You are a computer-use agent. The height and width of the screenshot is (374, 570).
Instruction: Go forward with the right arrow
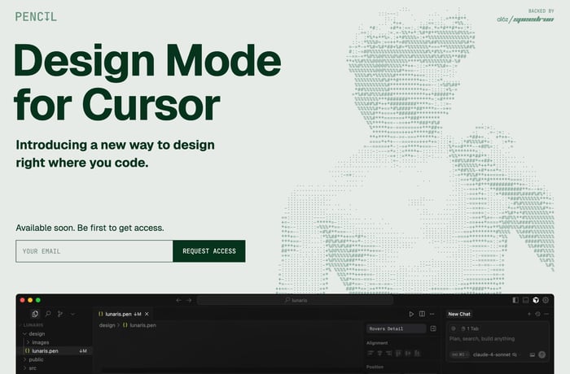[x=189, y=300]
